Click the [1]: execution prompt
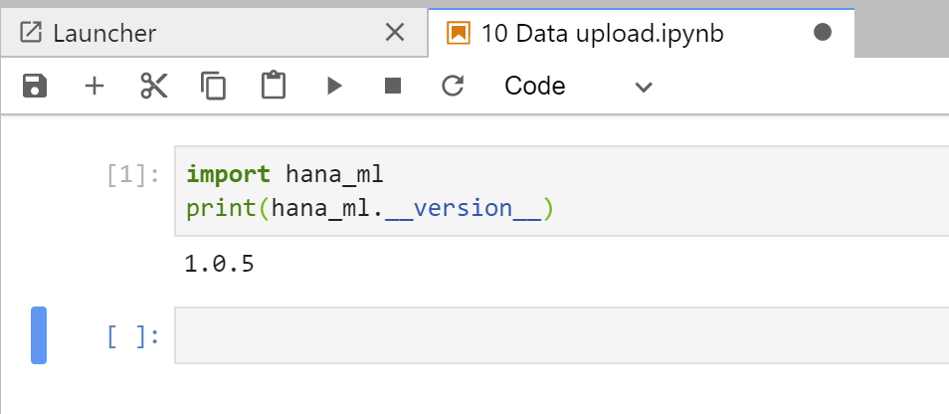 tap(133, 175)
